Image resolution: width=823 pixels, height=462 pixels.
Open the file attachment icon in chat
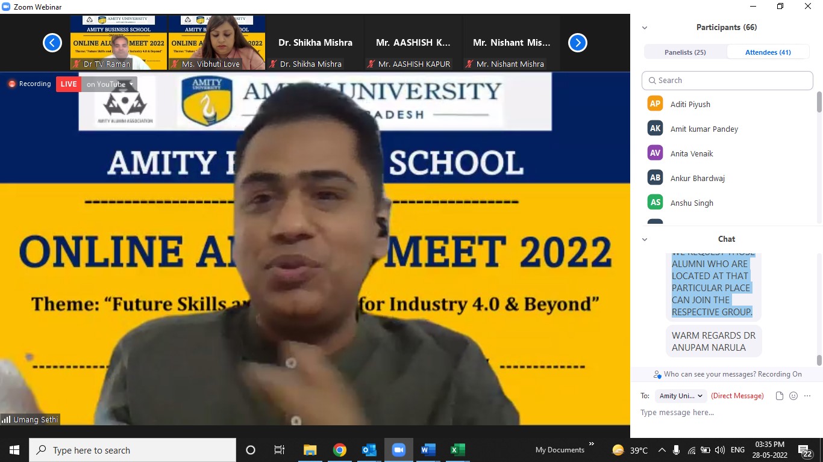click(x=780, y=396)
